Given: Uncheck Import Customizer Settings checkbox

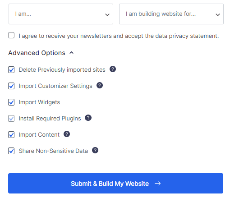Looking at the screenshot, I should click(11, 86).
